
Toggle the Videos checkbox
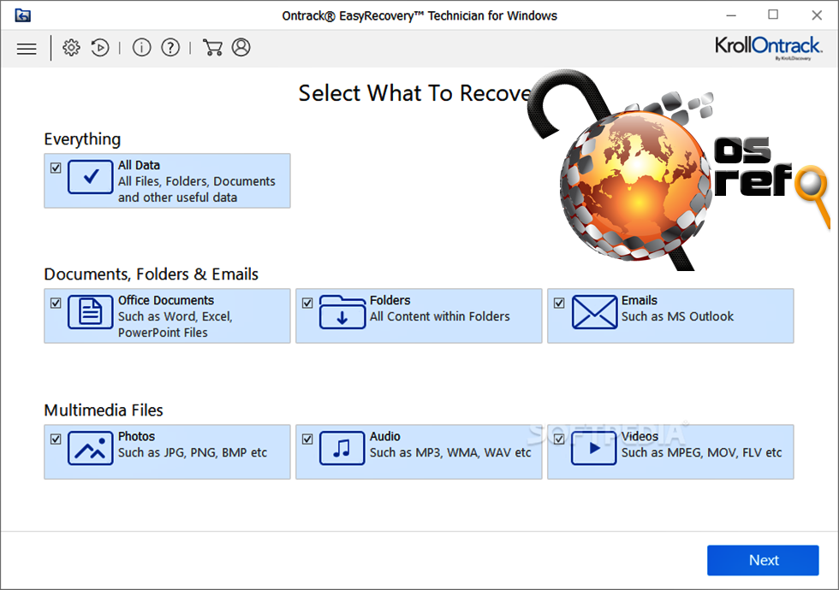(559, 440)
